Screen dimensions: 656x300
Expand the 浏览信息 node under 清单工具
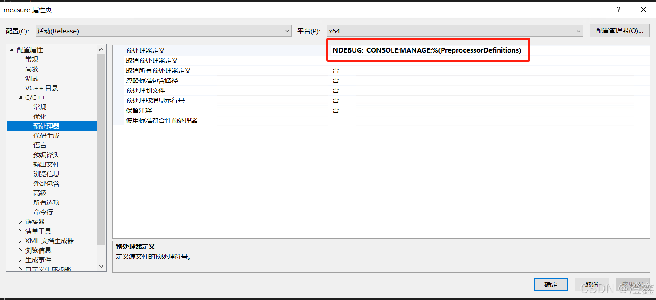[x=20, y=251]
